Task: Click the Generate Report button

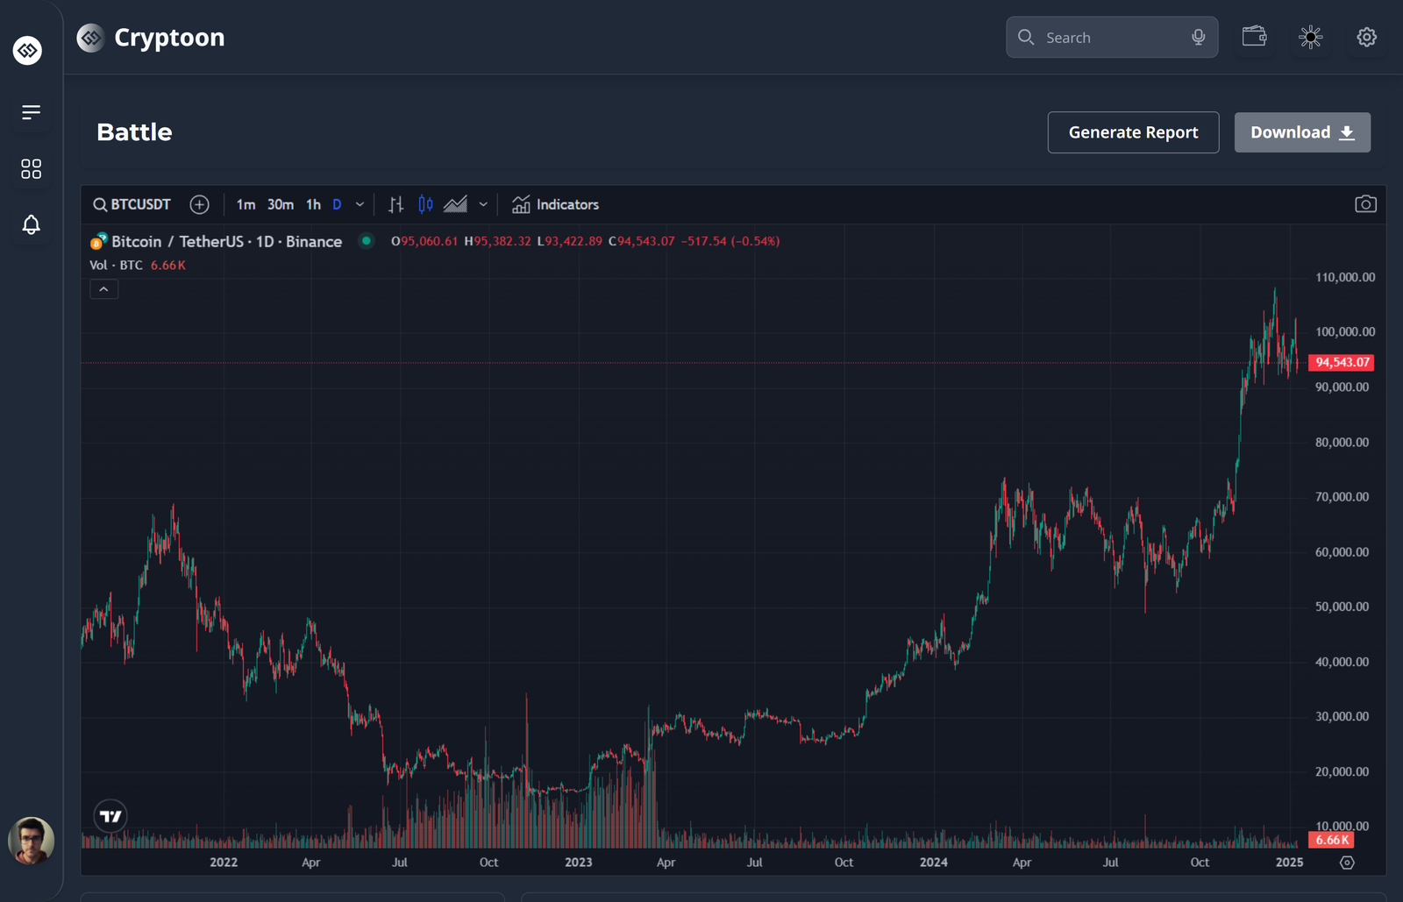Action: pyautogui.click(x=1133, y=132)
